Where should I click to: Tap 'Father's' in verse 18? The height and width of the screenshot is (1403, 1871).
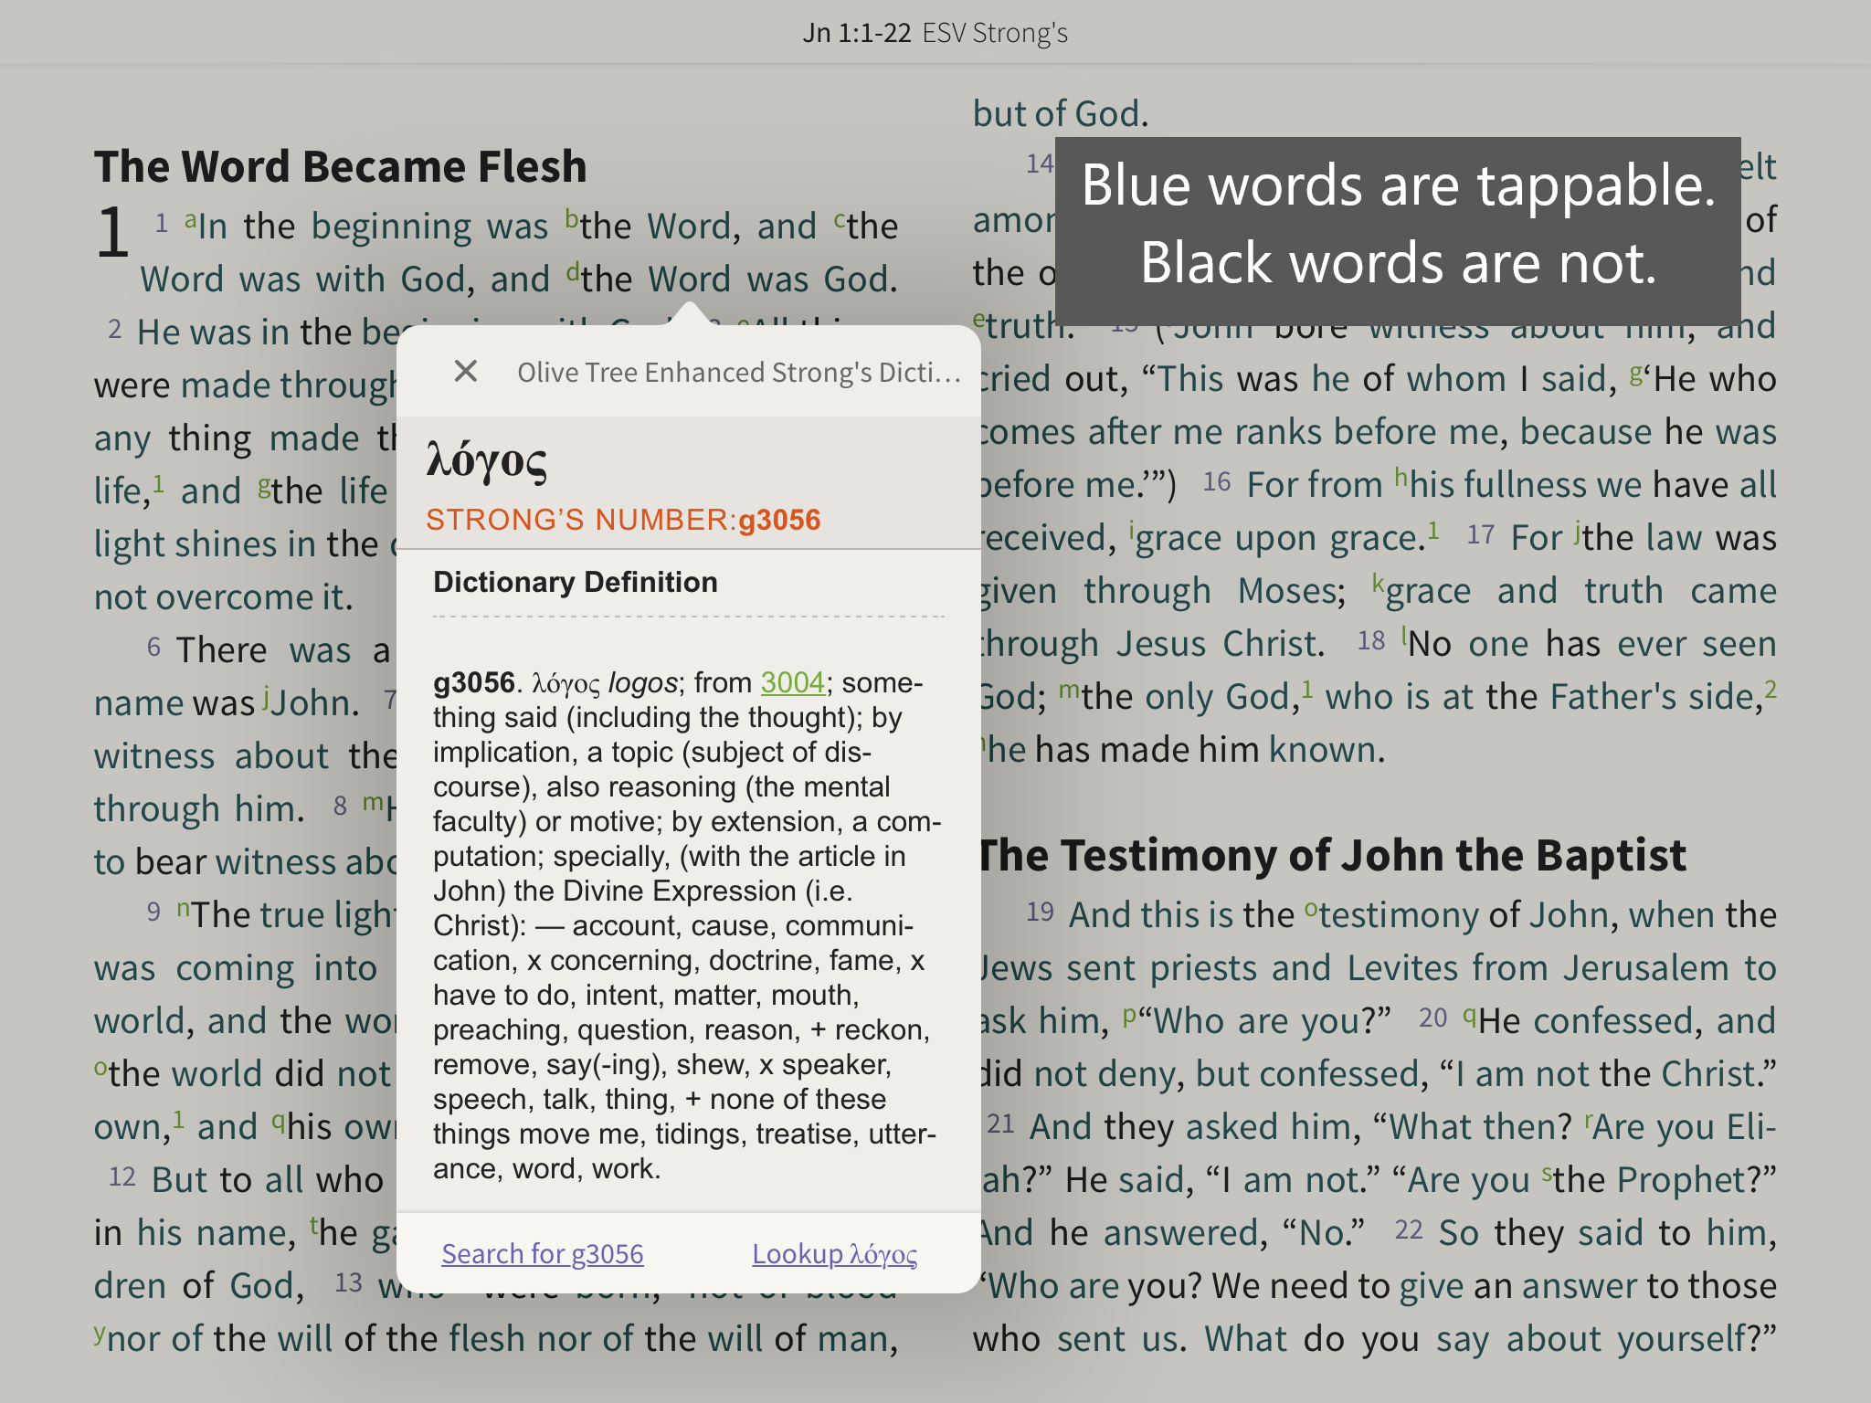(1615, 697)
